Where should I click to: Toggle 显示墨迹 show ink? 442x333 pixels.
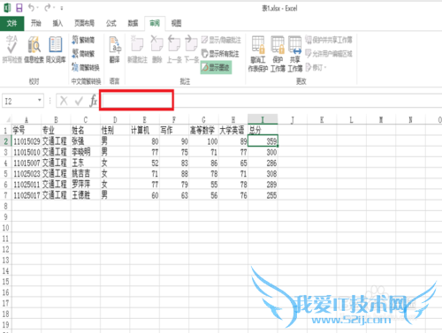216,67
